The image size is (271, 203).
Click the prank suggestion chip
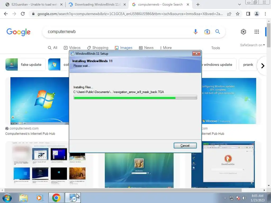(x=248, y=64)
